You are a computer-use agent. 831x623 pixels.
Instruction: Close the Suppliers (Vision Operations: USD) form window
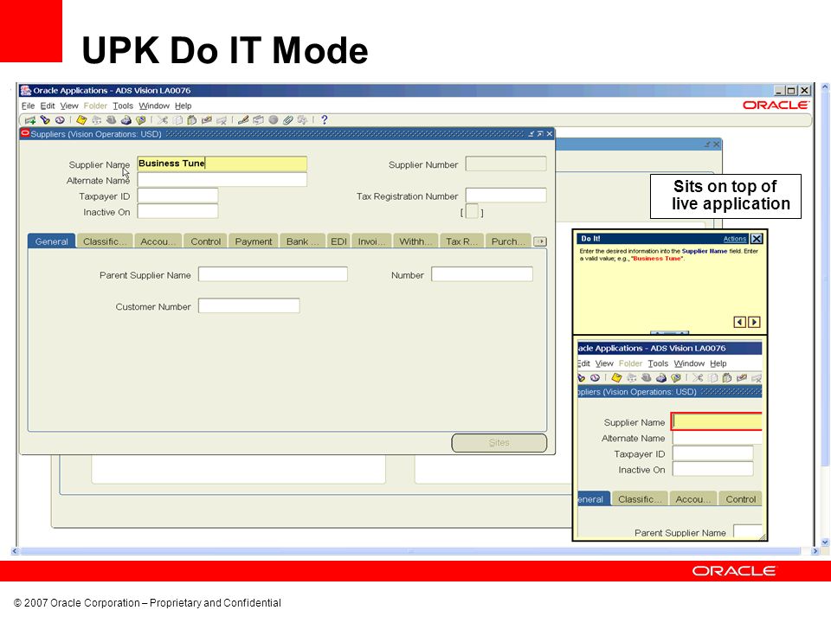pyautogui.click(x=550, y=134)
